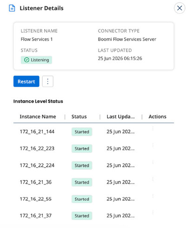The image size is (187, 228).
Task: Click the document icon next to Listener Details
Action: (x=12, y=8)
